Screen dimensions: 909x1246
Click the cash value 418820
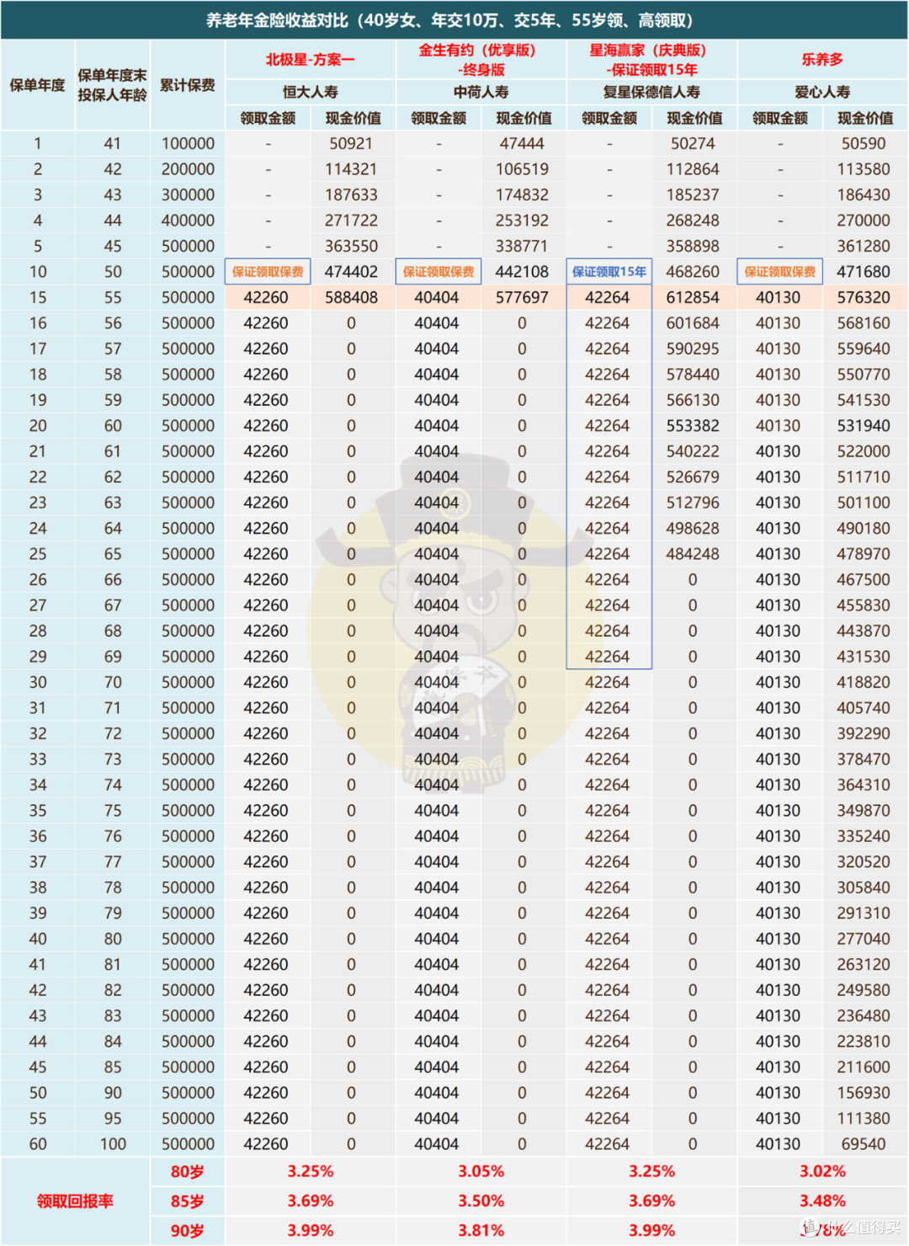point(864,683)
